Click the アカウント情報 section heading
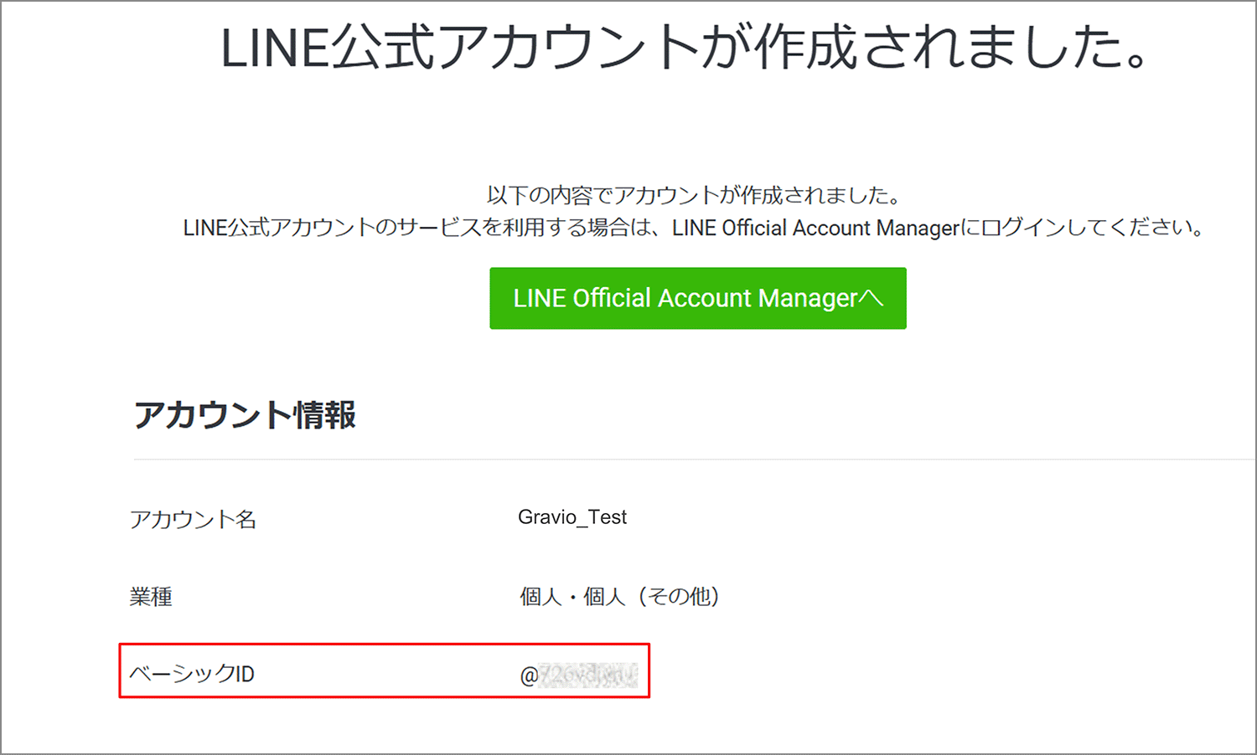Image resolution: width=1257 pixels, height=755 pixels. [x=245, y=415]
